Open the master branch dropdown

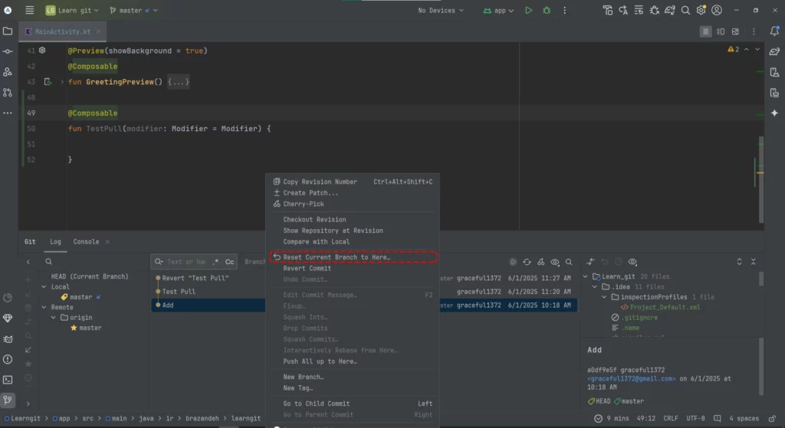click(133, 10)
